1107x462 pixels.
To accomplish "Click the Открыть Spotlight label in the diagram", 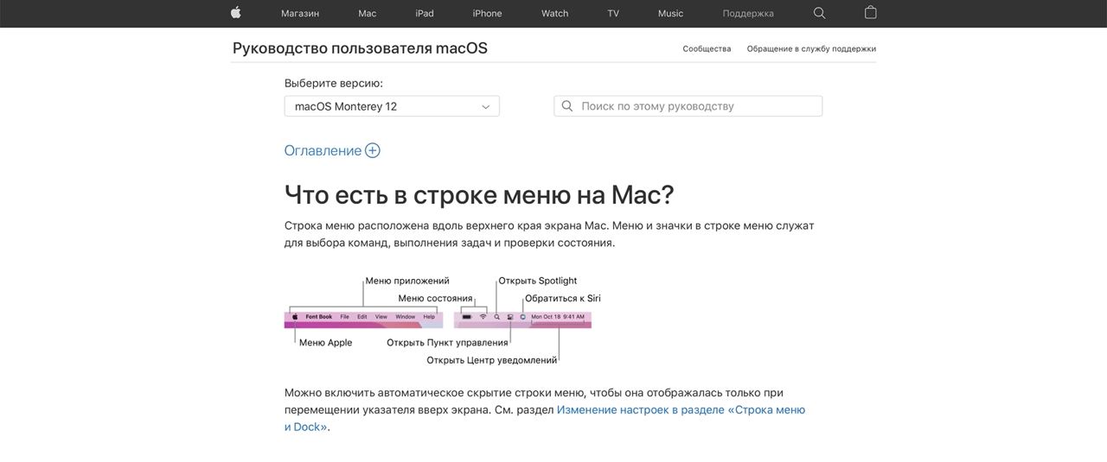I will tap(538, 281).
